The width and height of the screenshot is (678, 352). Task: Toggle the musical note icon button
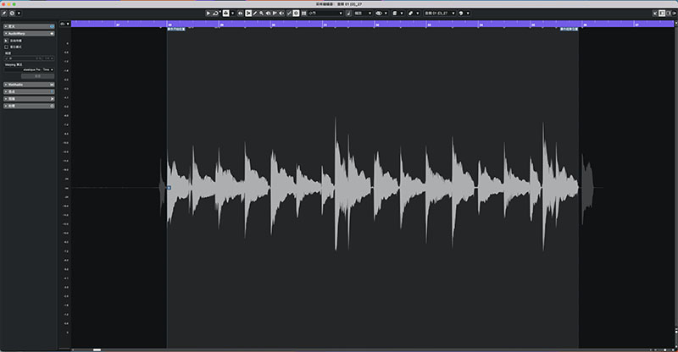point(348,14)
